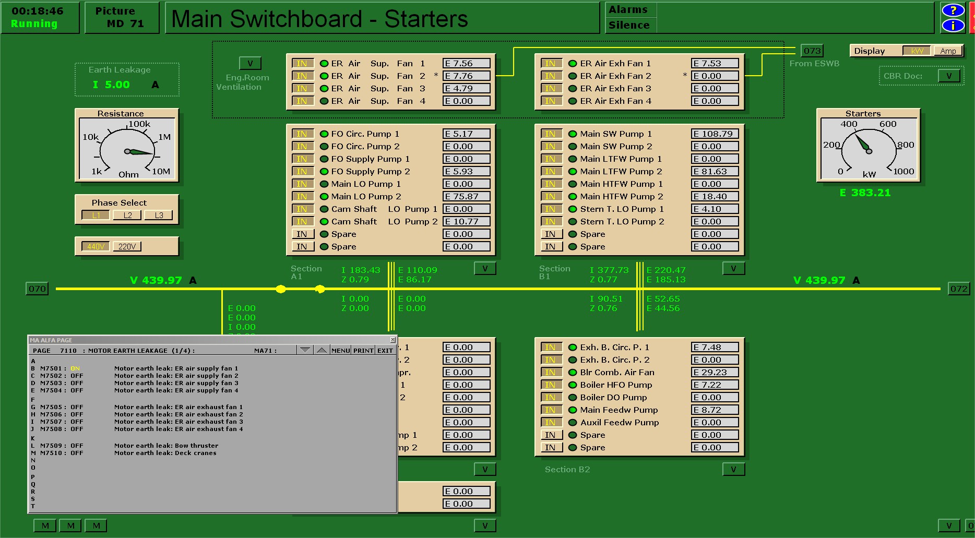Open the blue info icon
Viewport: 975px width, 538px height.
pos(953,25)
